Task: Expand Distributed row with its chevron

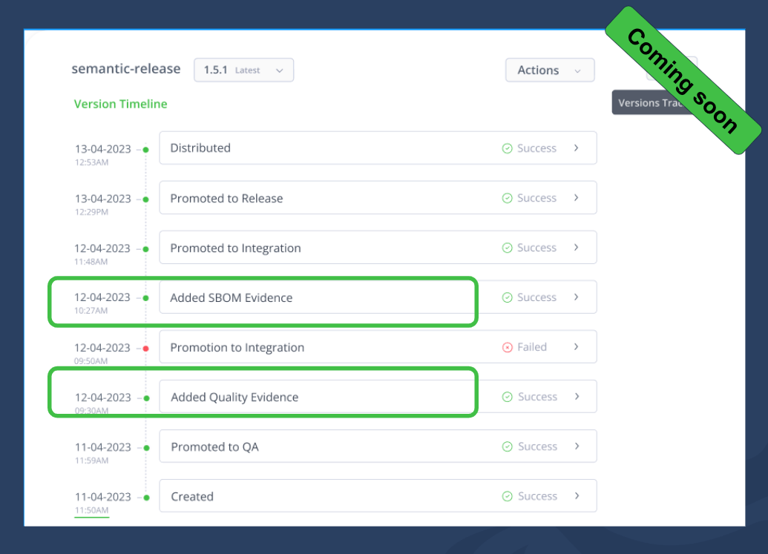Action: point(577,148)
